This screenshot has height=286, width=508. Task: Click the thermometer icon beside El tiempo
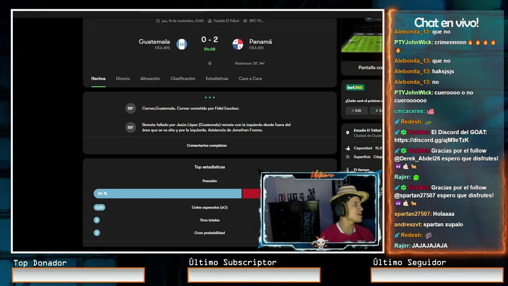click(348, 170)
